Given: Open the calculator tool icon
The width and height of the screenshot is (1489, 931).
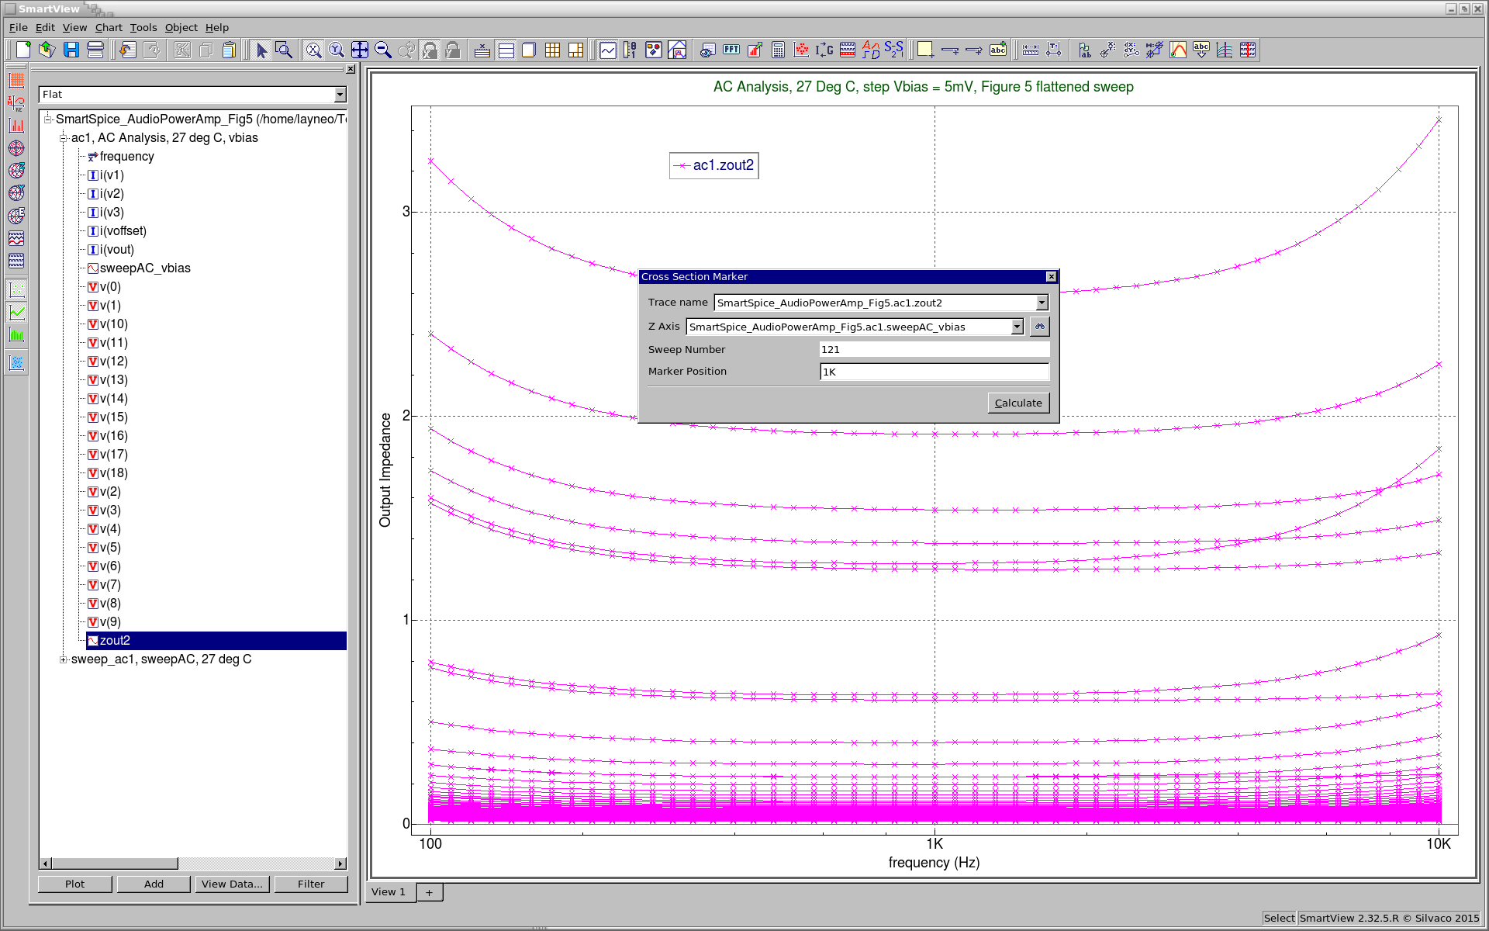Looking at the screenshot, I should coord(778,50).
